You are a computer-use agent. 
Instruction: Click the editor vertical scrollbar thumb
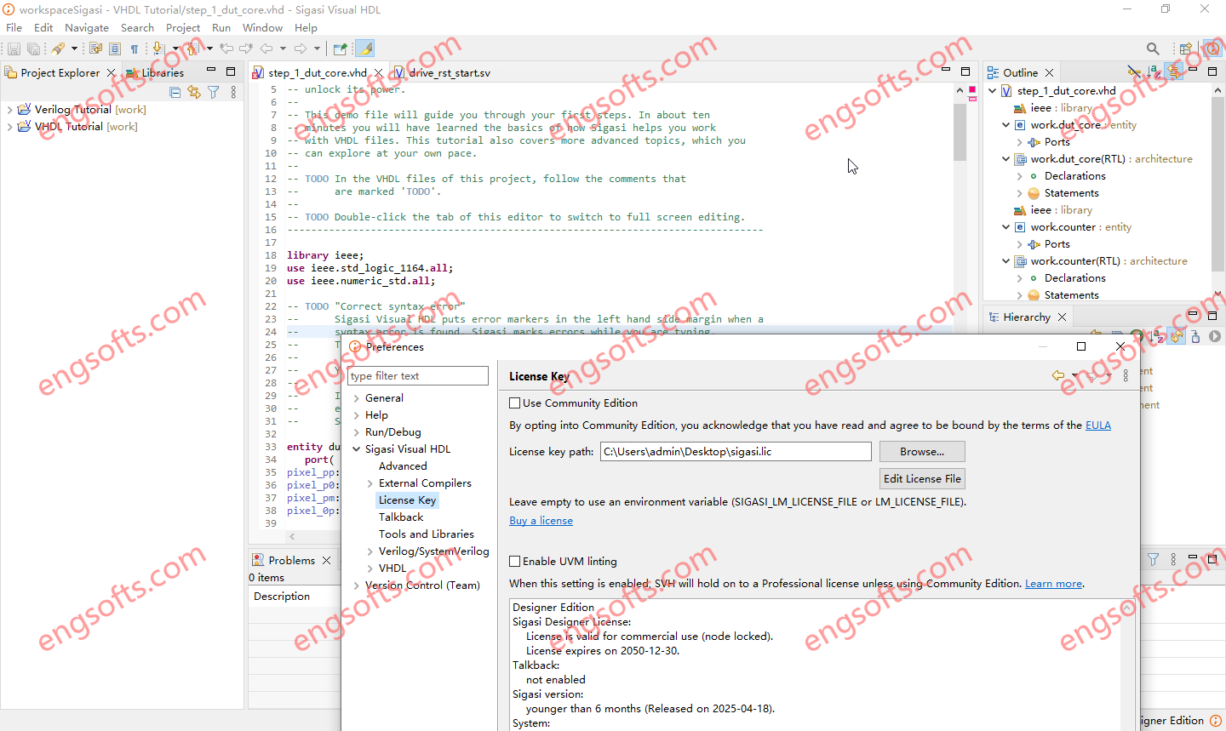click(x=960, y=132)
